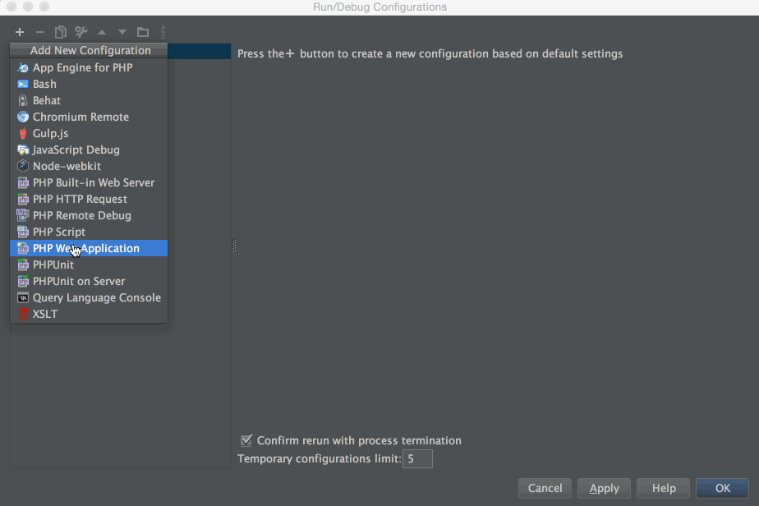The image size is (759, 506).
Task: Choose Bash from configuration list
Action: pos(89,85)
